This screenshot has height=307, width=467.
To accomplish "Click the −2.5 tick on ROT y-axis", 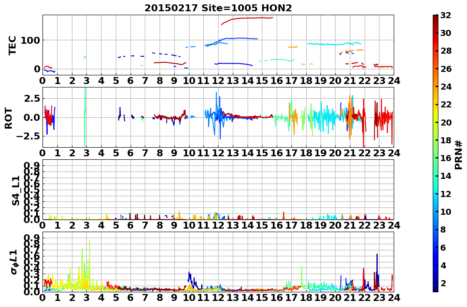I will 29,136.
